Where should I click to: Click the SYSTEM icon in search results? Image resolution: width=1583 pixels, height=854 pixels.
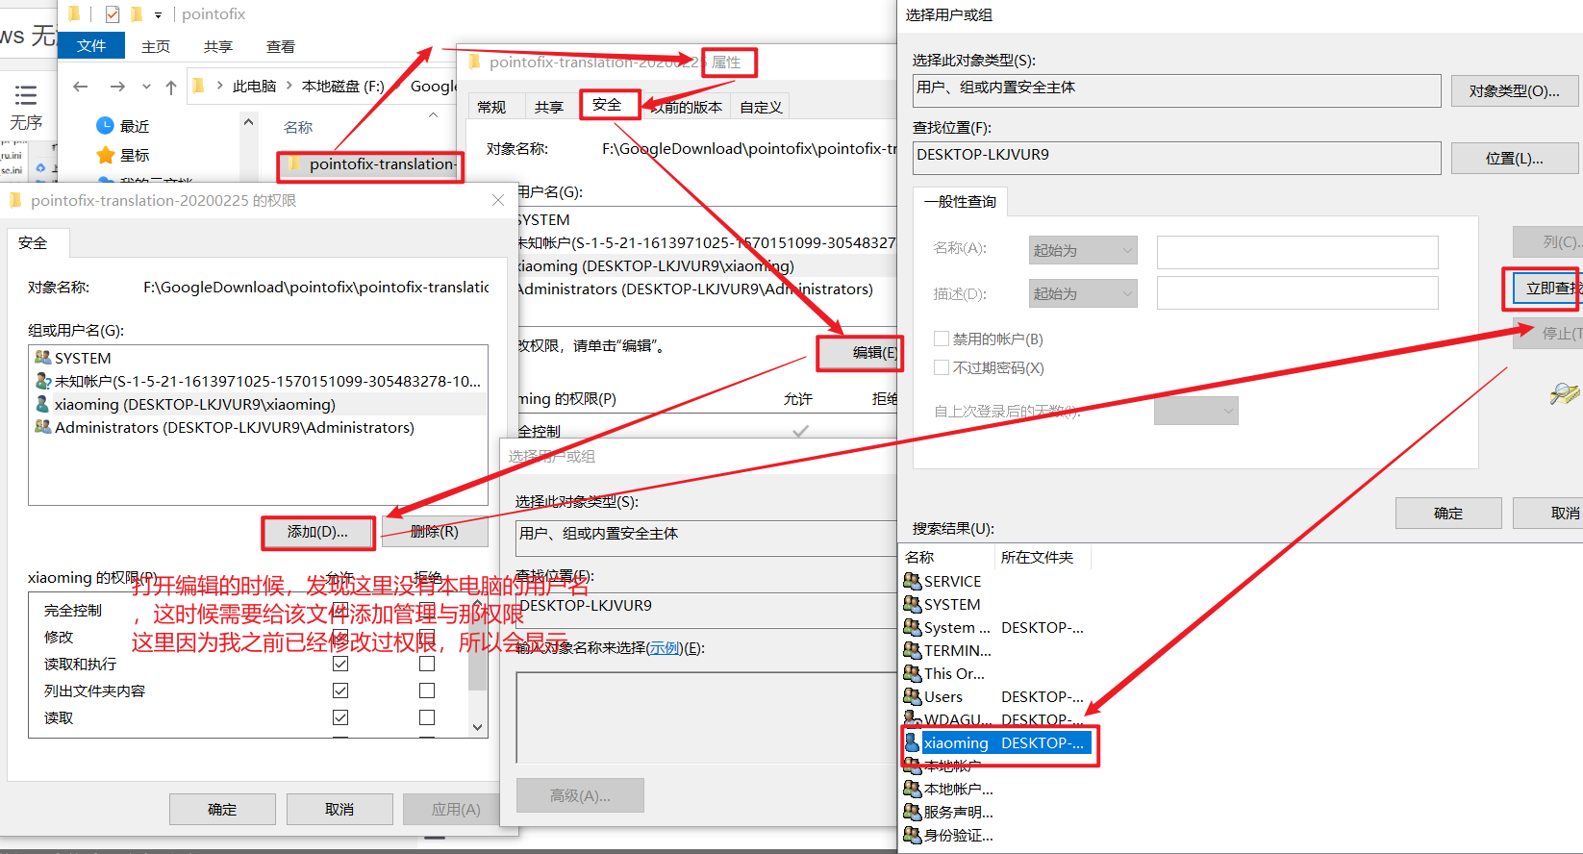point(913,604)
